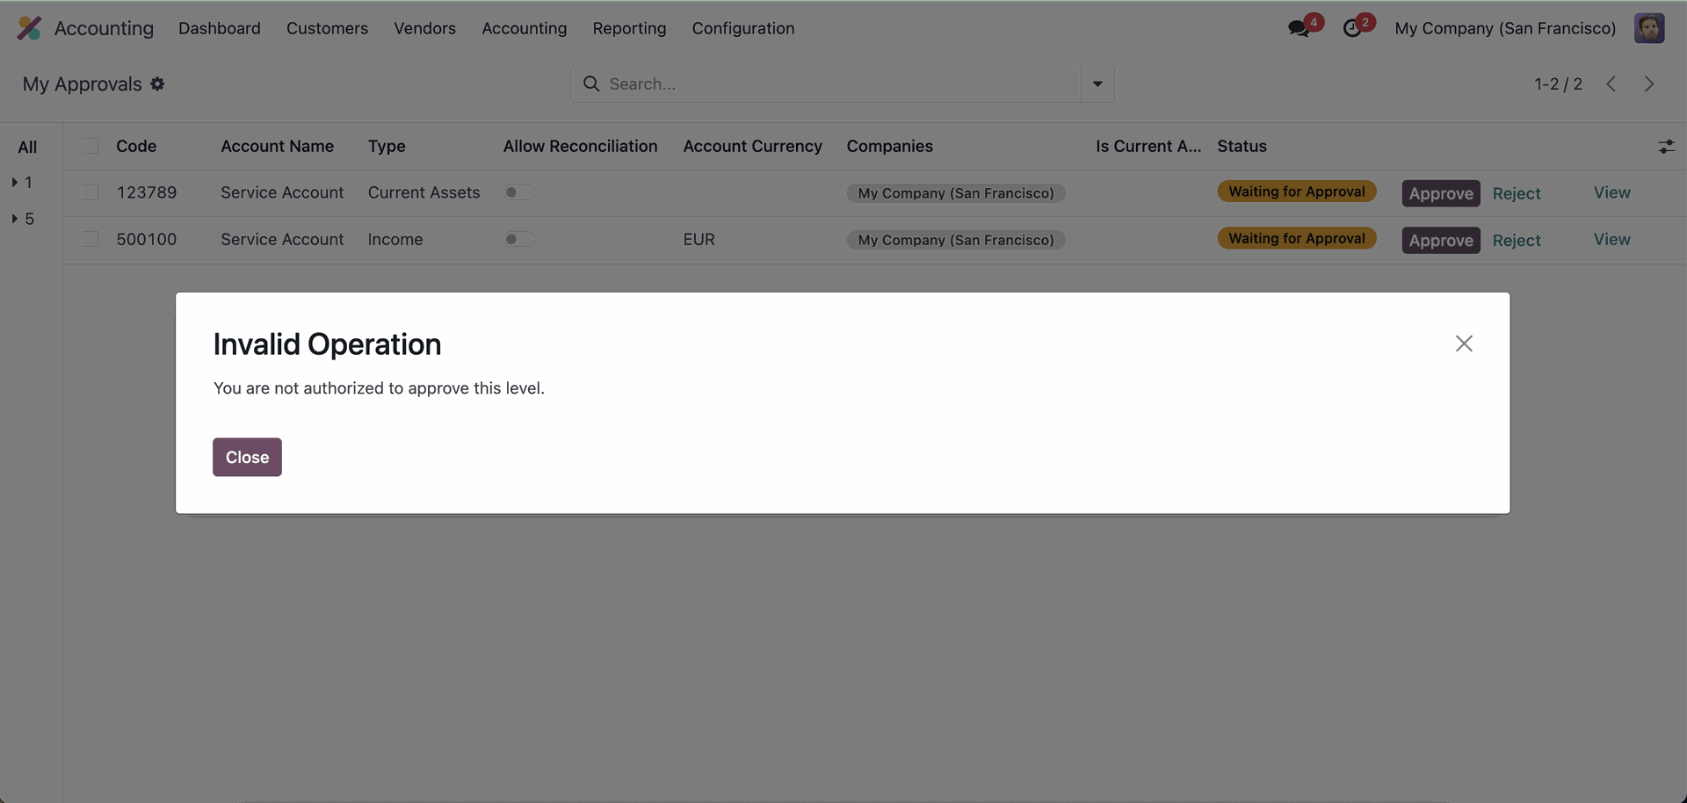View details of account 500100
Screen dimensions: 1687x803
[1612, 239]
